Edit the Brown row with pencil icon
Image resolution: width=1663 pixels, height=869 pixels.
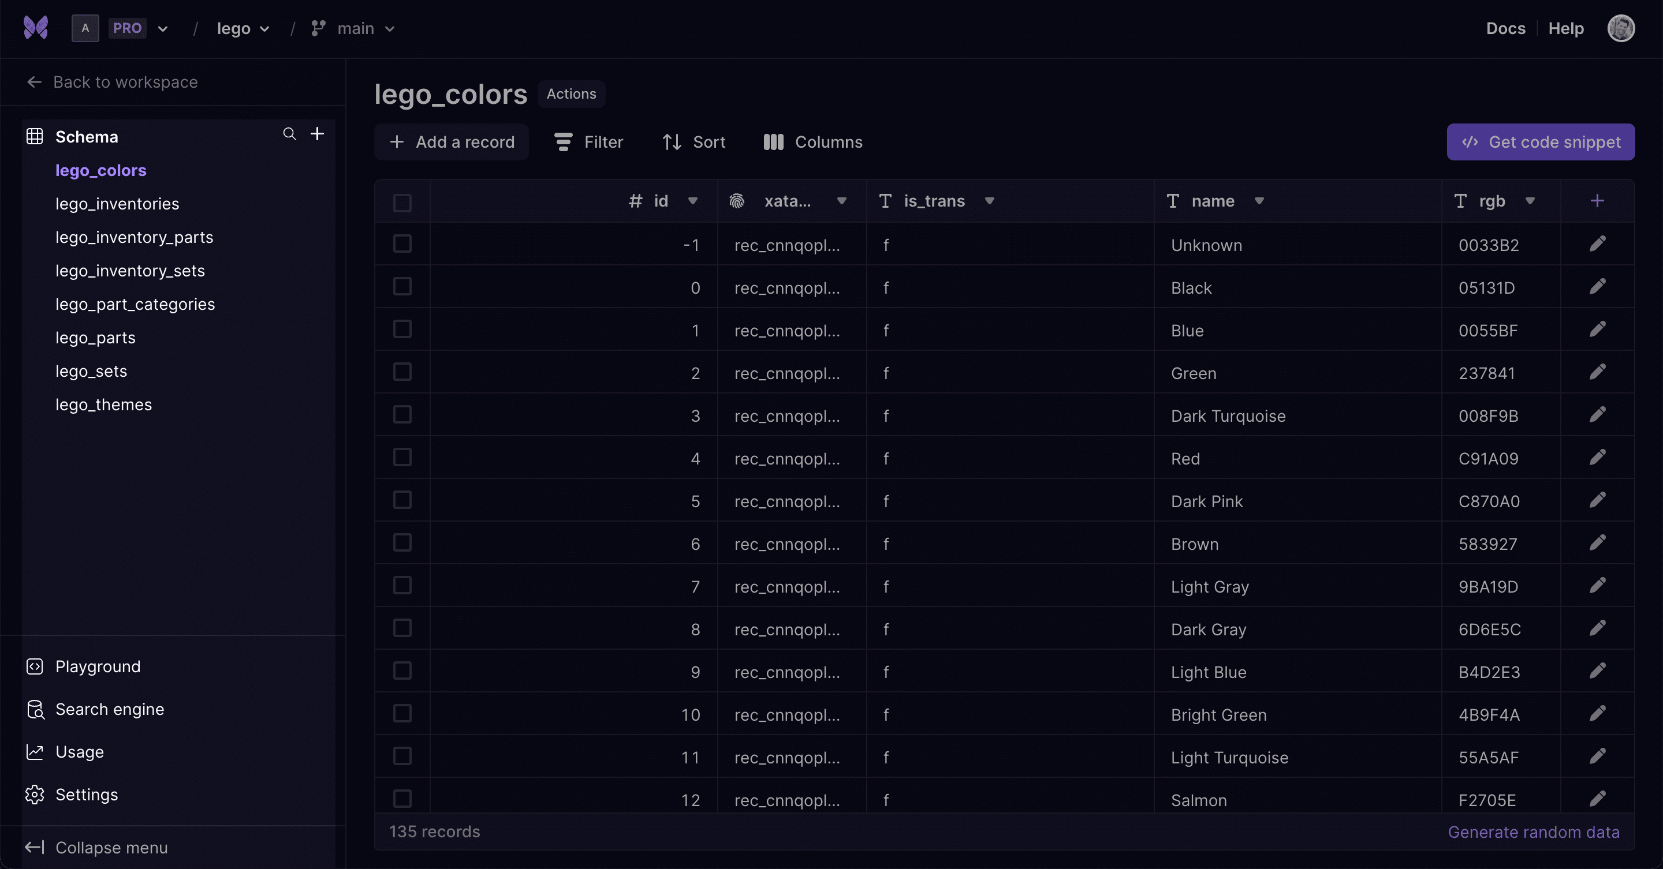pyautogui.click(x=1597, y=542)
